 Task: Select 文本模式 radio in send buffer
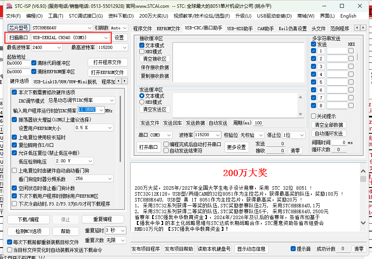[x=142, y=96]
